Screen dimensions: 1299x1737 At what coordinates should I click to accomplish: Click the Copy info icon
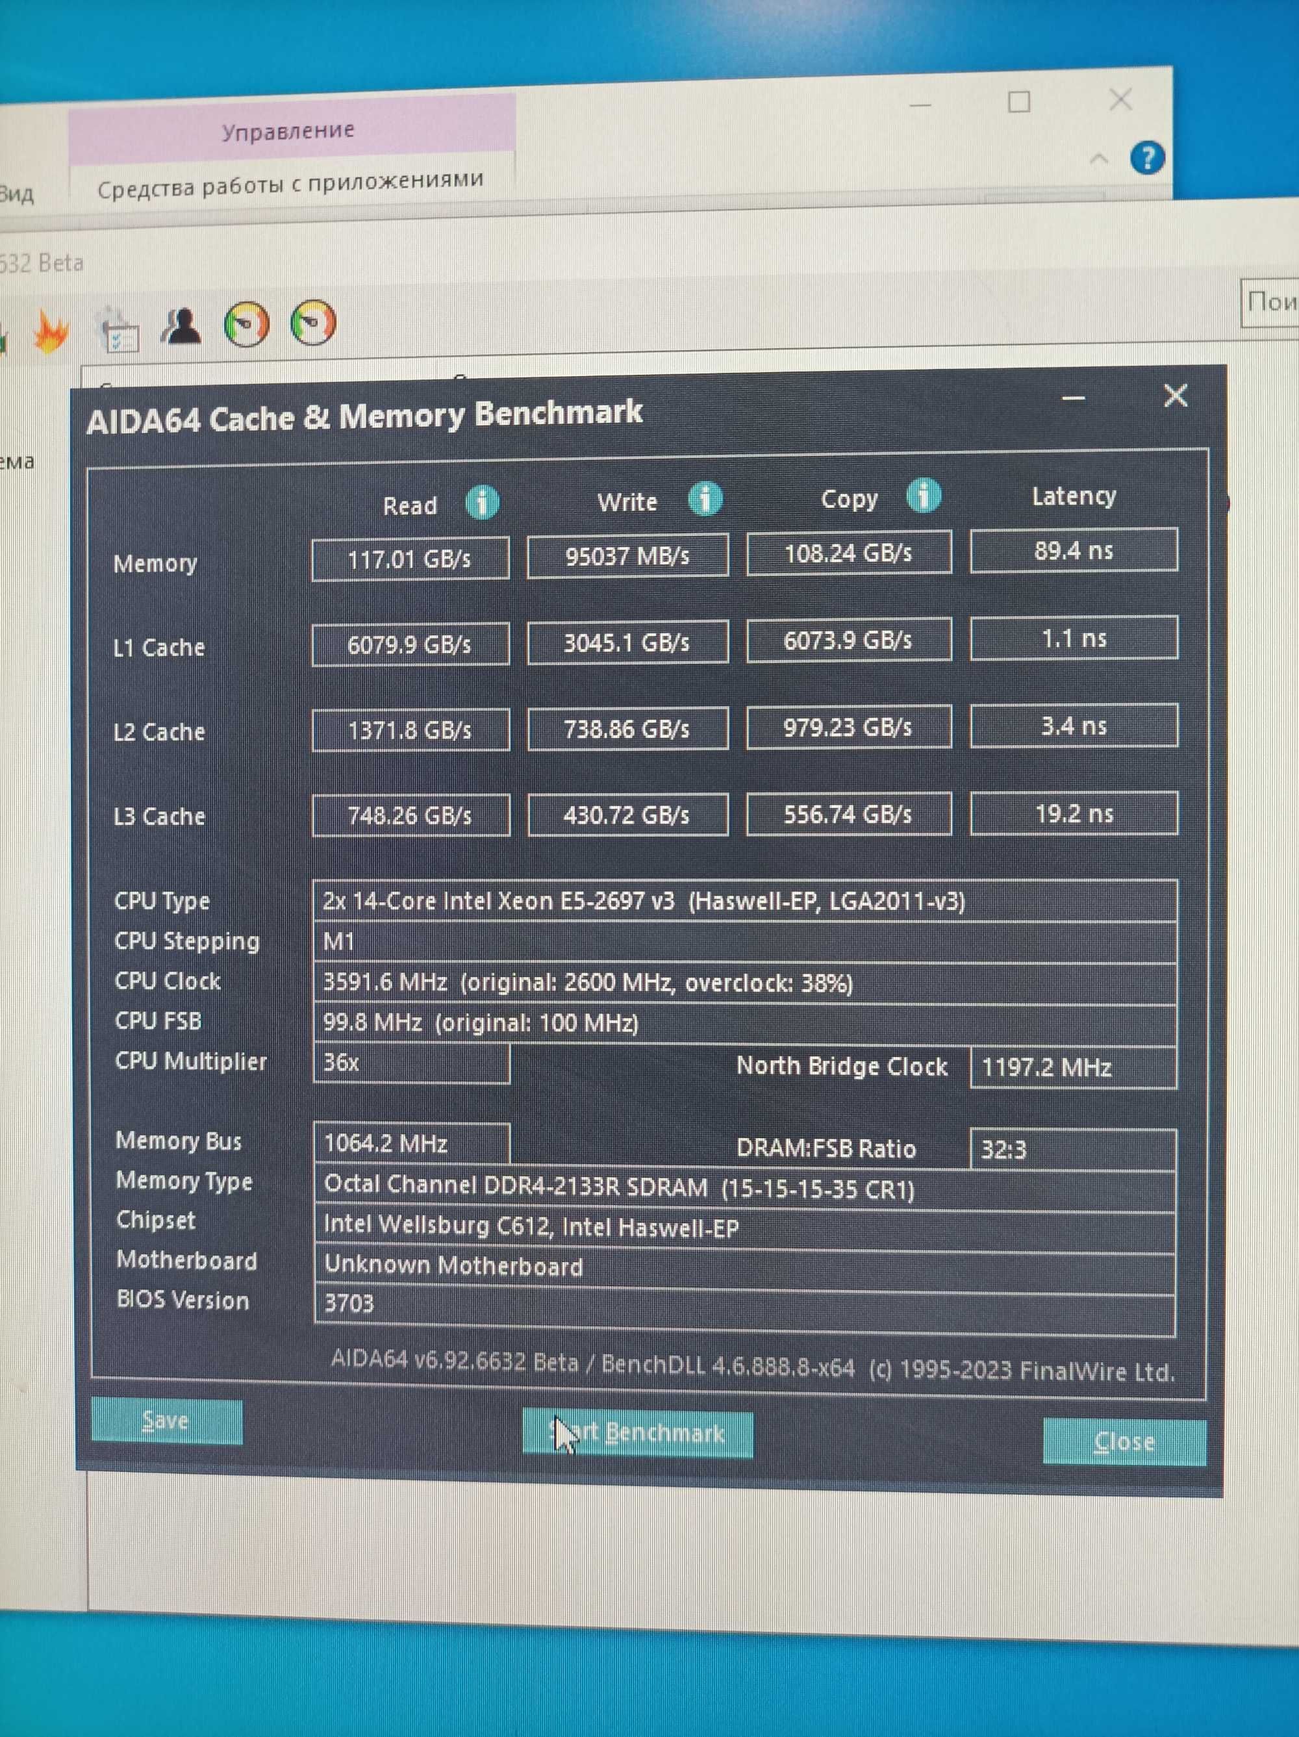(x=924, y=496)
